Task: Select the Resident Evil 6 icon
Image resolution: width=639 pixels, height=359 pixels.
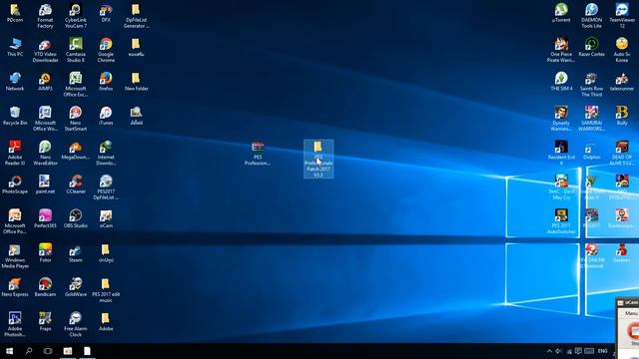Action: pyautogui.click(x=561, y=153)
